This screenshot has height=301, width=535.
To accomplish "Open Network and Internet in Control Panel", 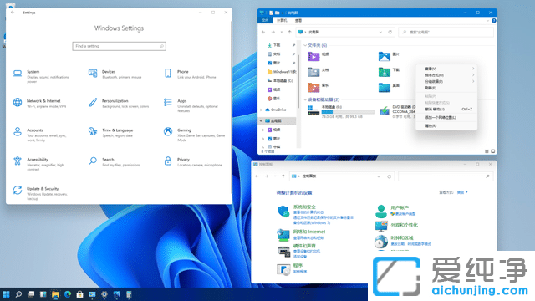I will [x=309, y=232].
